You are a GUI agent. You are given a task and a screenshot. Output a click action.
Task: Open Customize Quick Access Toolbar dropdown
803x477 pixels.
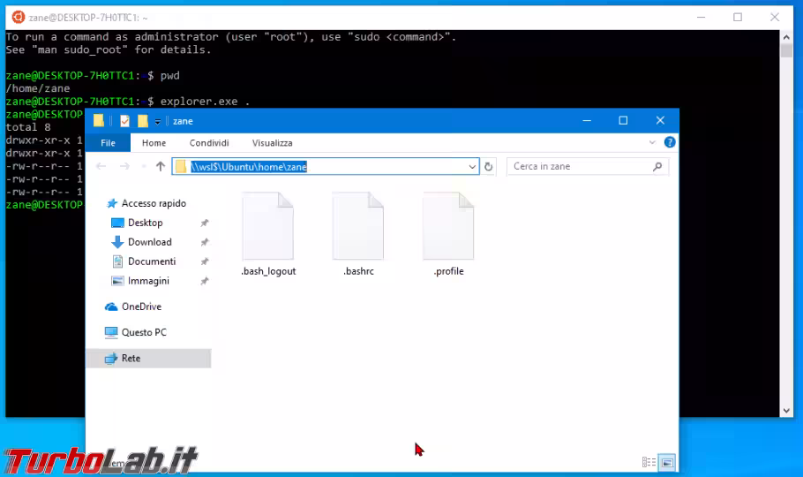click(x=158, y=122)
